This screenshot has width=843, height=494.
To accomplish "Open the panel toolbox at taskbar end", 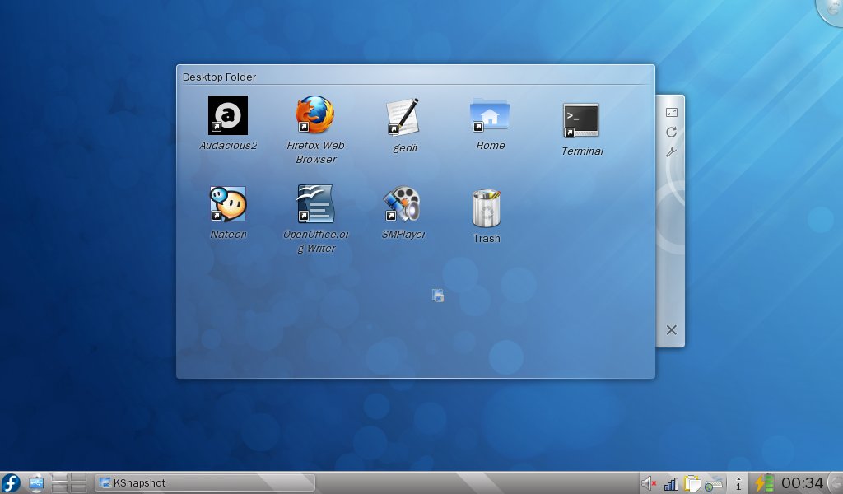I will point(836,482).
